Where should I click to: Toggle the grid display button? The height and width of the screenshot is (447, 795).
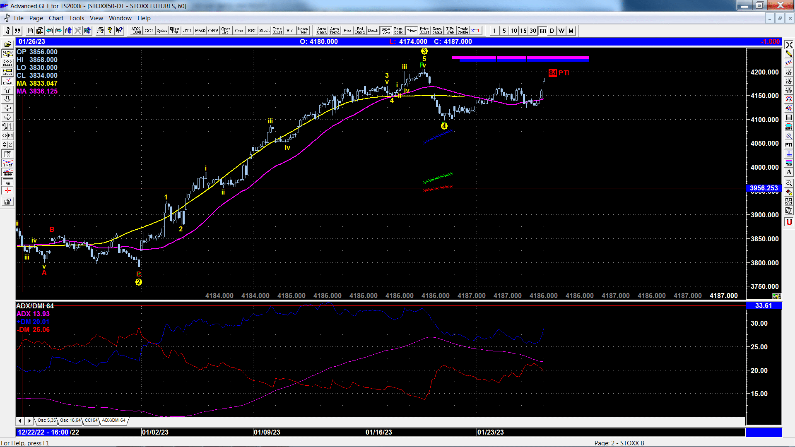[x=8, y=154]
